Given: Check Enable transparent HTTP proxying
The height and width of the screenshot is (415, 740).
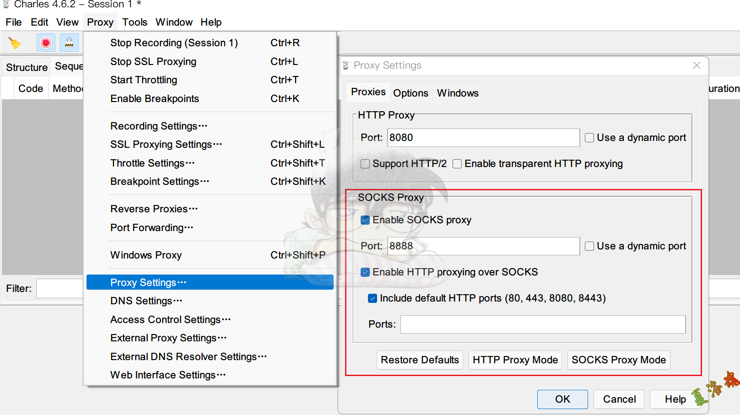Looking at the screenshot, I should [457, 164].
